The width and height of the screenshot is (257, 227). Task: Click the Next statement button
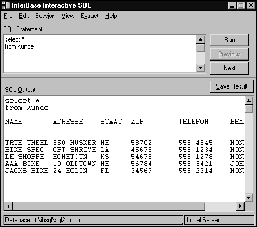pos(229,68)
